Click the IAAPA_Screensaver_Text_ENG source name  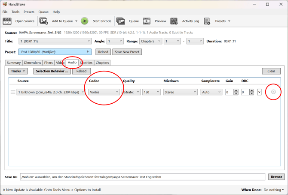click(40, 33)
